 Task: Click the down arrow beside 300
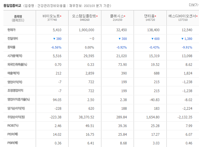120,39
